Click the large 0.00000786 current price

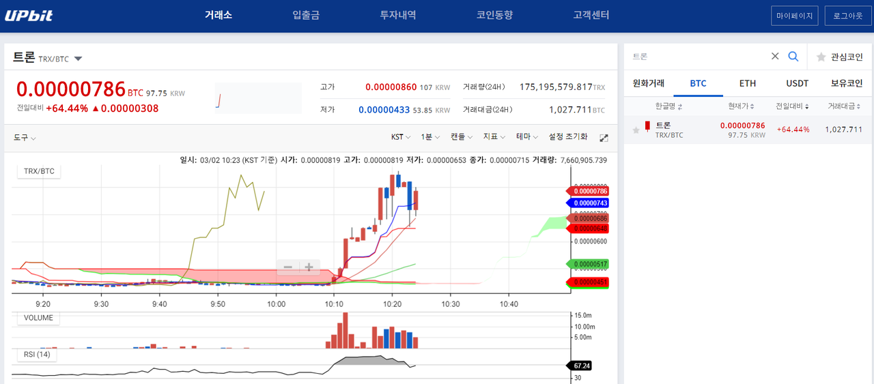click(x=71, y=89)
